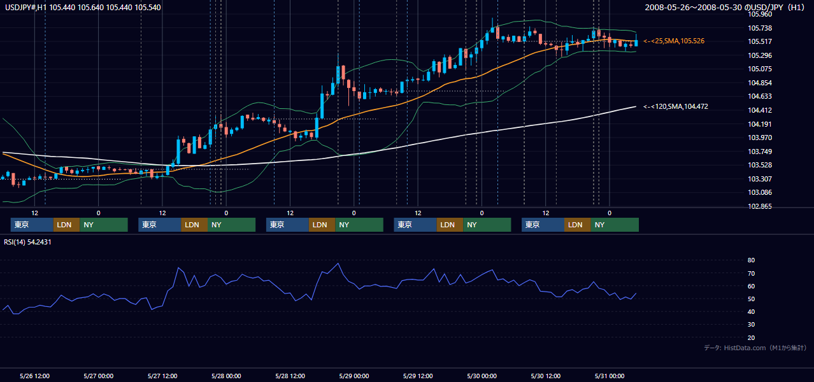This screenshot has height=382, width=814.
Task: Click the RSI 60 level label
Action: tap(752, 286)
